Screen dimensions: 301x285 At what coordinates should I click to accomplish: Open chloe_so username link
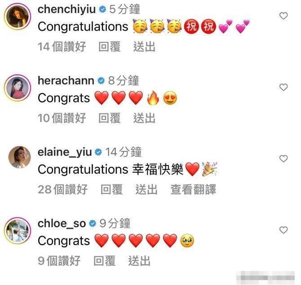(62, 223)
